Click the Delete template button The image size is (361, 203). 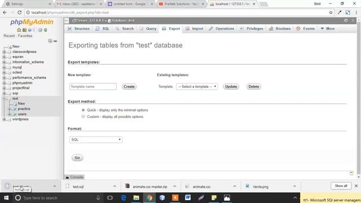pos(254,86)
